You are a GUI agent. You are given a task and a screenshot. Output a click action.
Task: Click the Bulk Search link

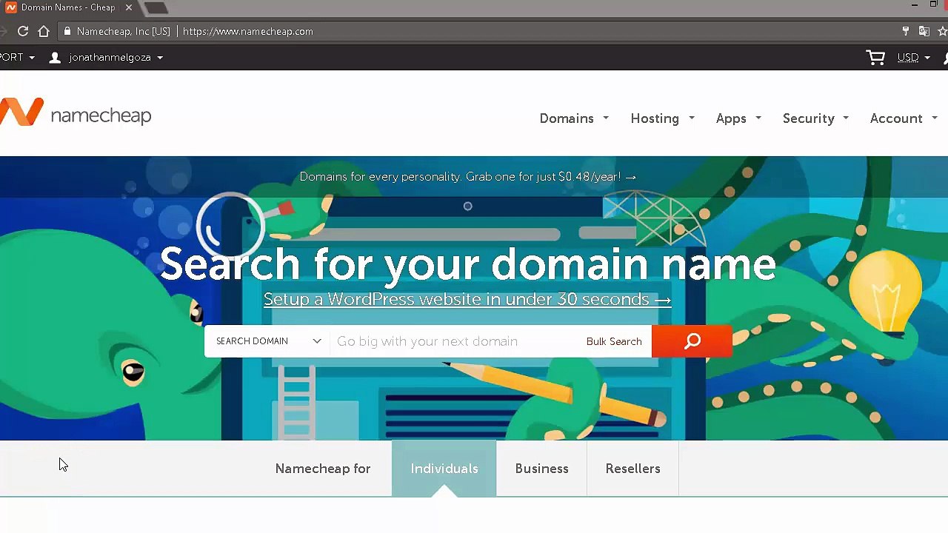pyautogui.click(x=614, y=341)
